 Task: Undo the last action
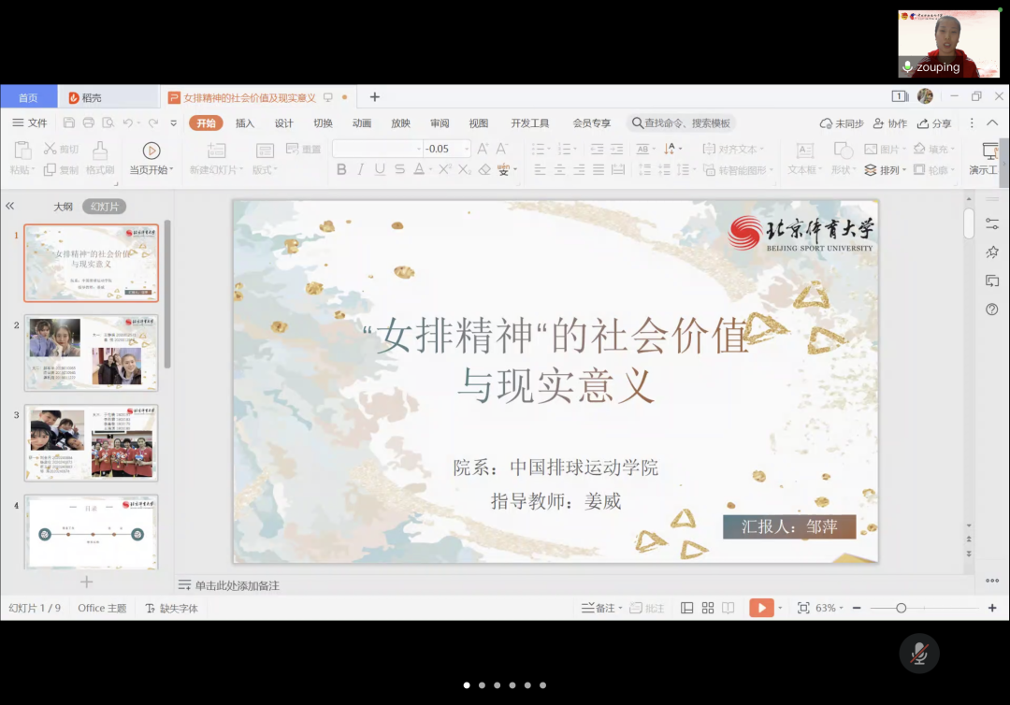coord(127,123)
